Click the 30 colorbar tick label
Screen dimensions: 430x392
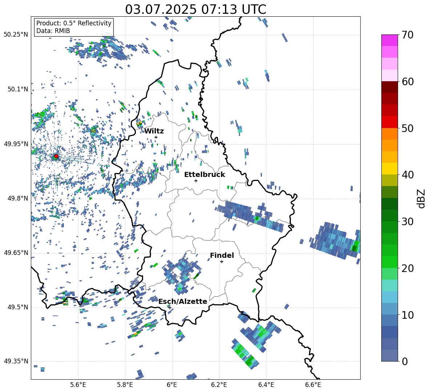pos(407,222)
